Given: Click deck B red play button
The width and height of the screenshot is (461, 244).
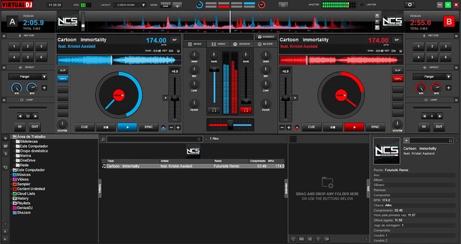Looking at the screenshot, I should pyautogui.click(x=354, y=127).
